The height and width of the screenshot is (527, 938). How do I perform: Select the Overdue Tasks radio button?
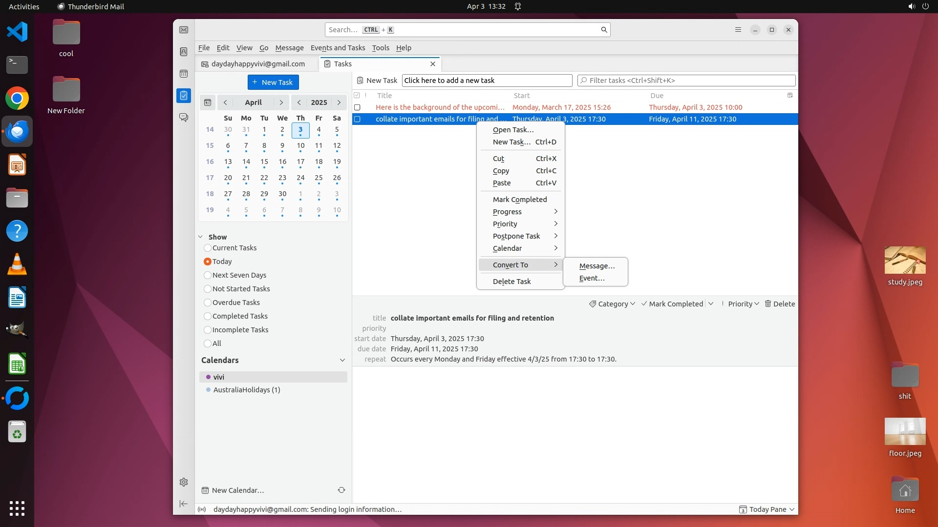point(208,303)
